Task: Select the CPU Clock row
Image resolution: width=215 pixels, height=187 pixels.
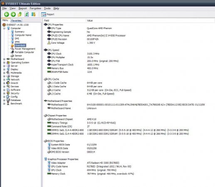Action: 129,54
